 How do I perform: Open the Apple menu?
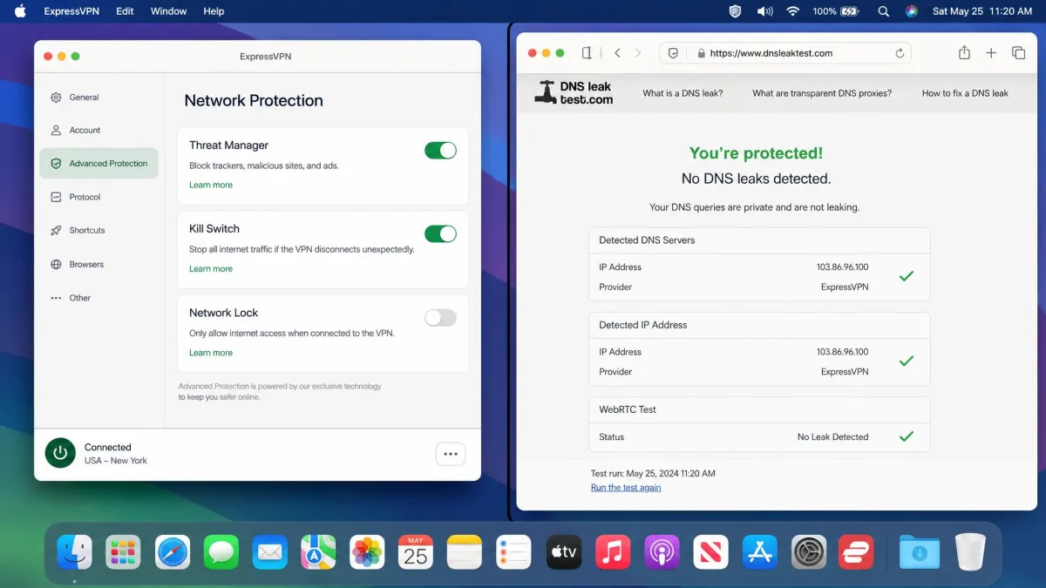[20, 11]
